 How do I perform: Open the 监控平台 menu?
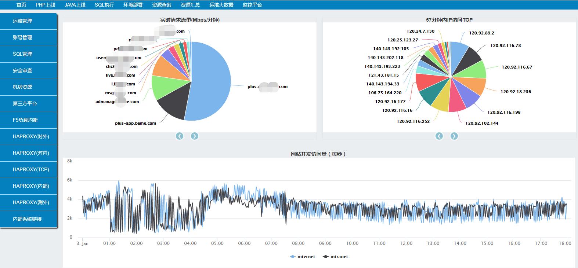click(252, 5)
